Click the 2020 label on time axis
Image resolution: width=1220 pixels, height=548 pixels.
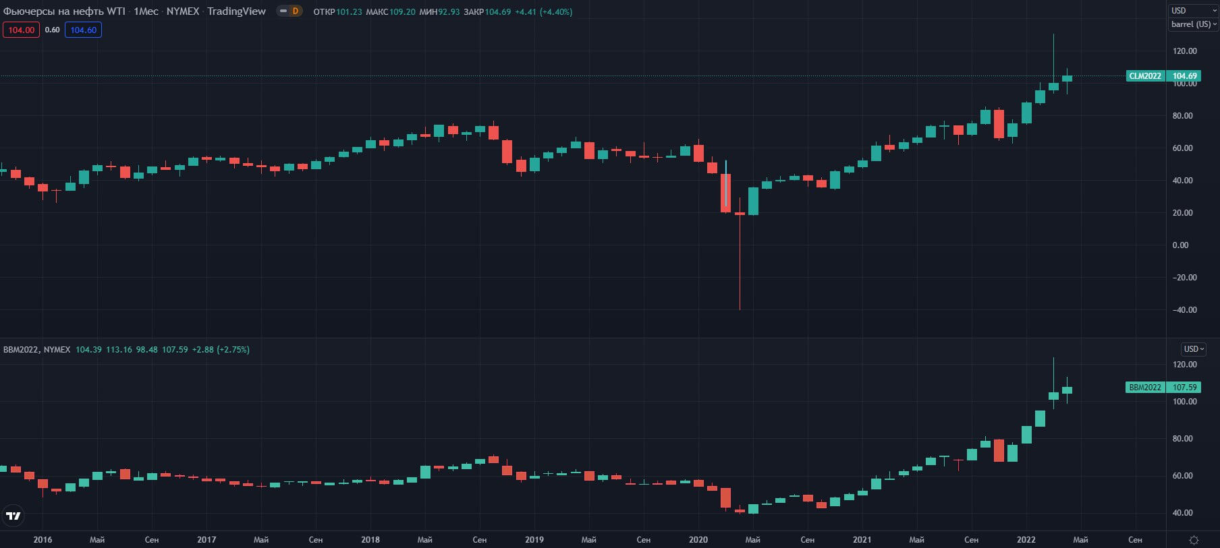tap(698, 540)
